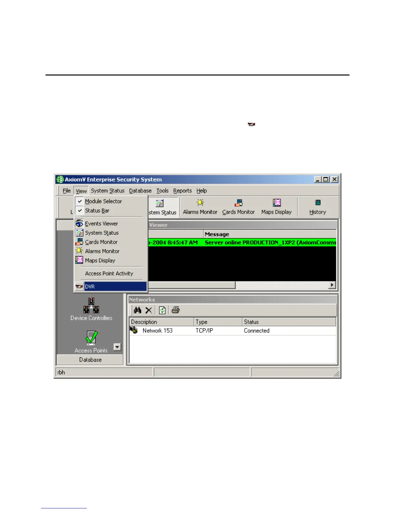Click the System Status toolbar button
The image size is (395, 511).
(163, 207)
